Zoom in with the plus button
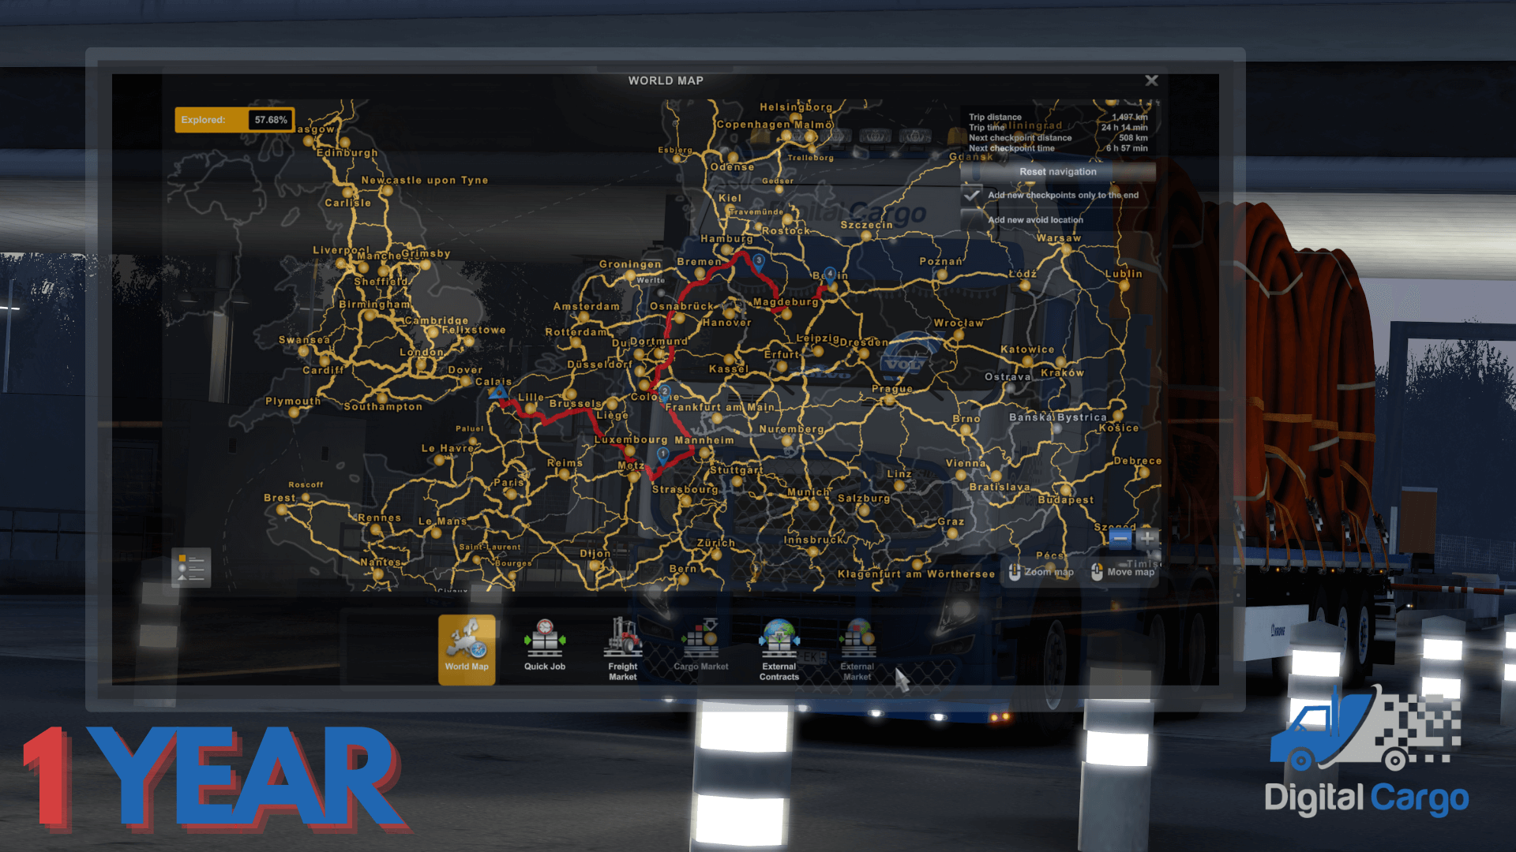Screen dimensions: 1516x852 click(x=1147, y=538)
